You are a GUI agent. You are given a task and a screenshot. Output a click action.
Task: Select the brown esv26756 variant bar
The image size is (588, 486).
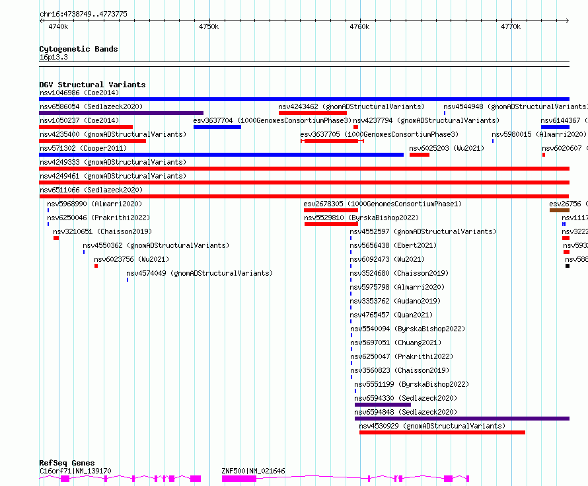(560, 210)
